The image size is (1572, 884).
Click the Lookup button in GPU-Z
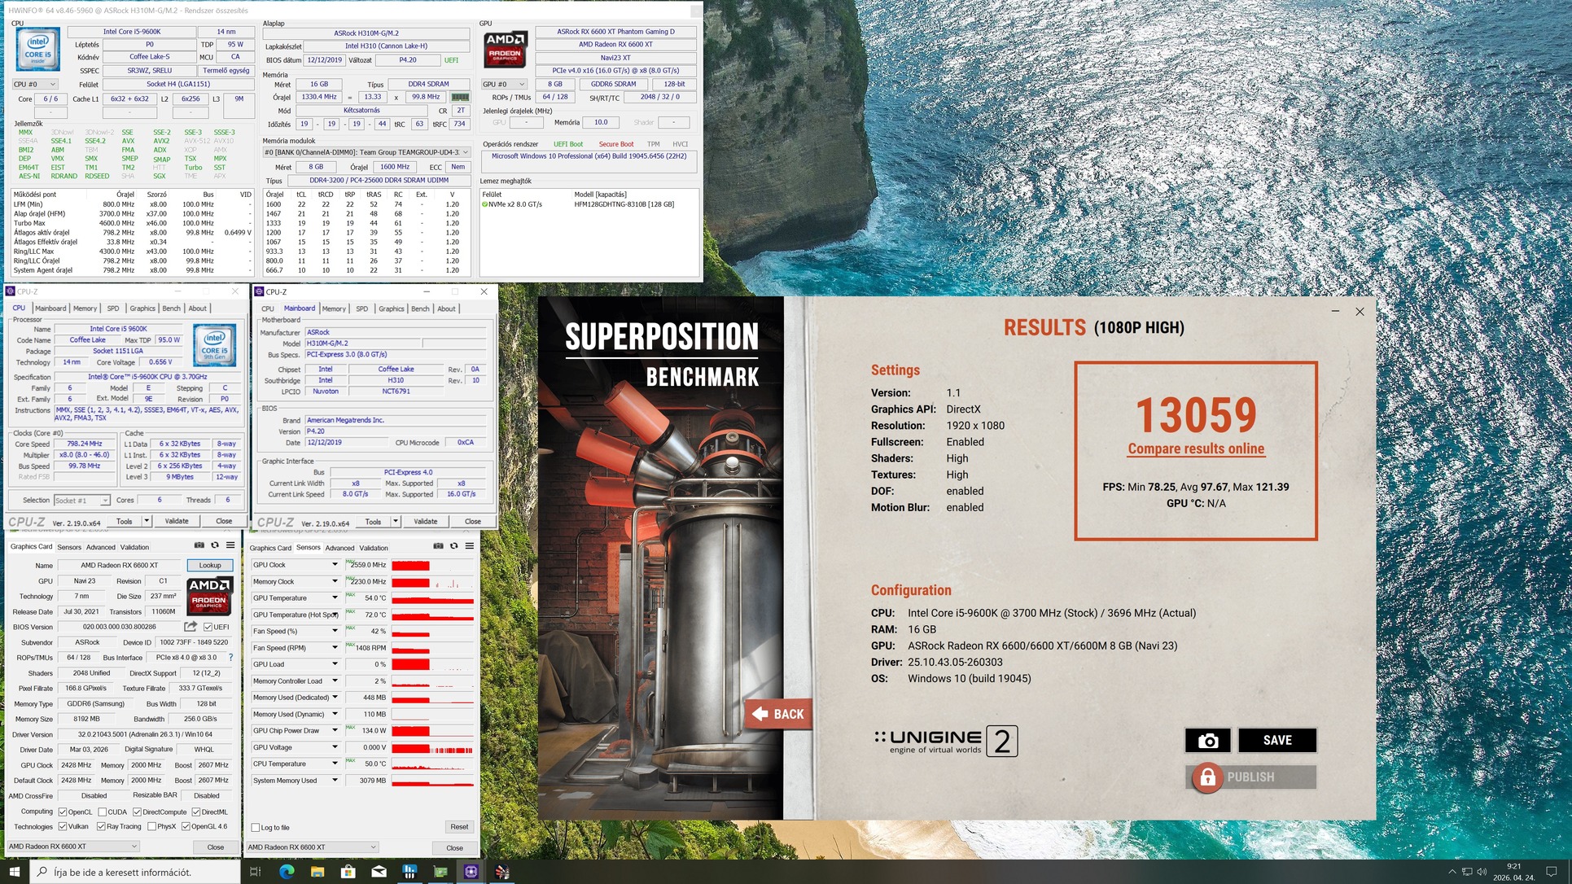click(x=210, y=565)
